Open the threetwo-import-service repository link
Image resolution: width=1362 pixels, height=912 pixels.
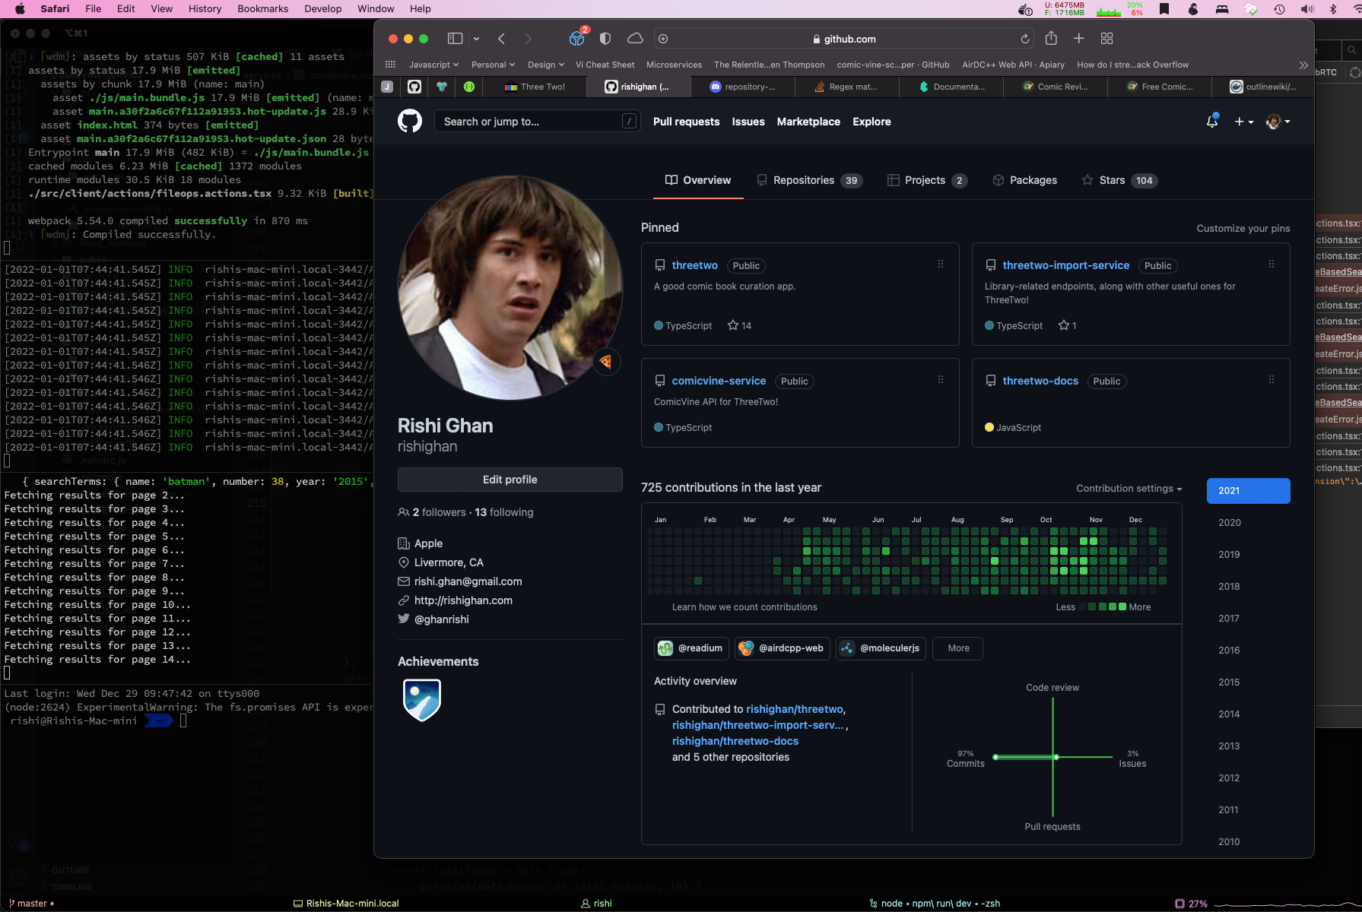pos(1065,265)
